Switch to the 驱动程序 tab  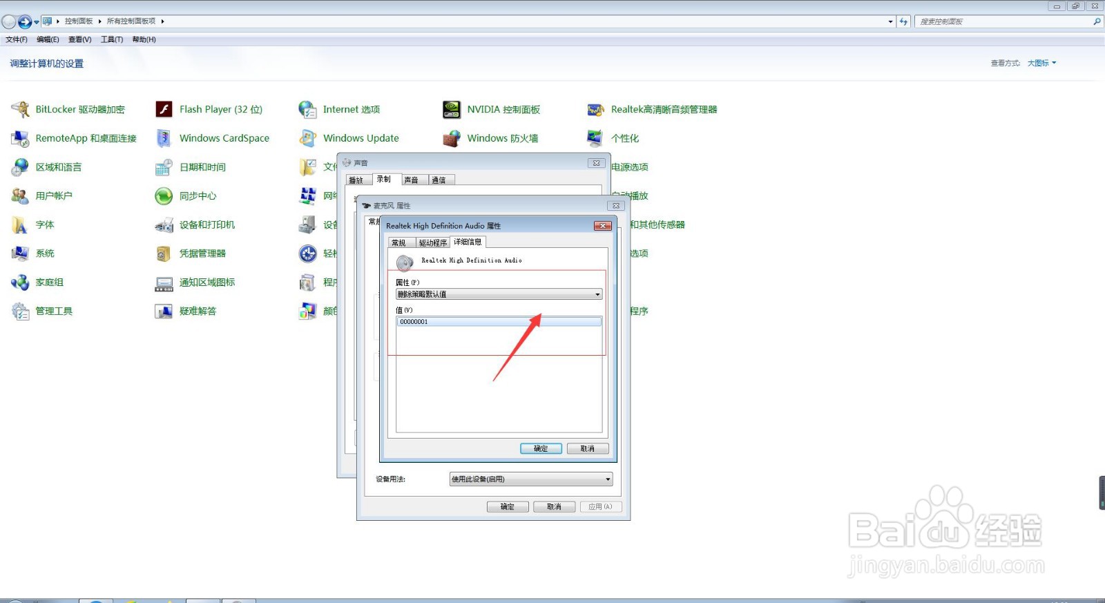(x=432, y=242)
